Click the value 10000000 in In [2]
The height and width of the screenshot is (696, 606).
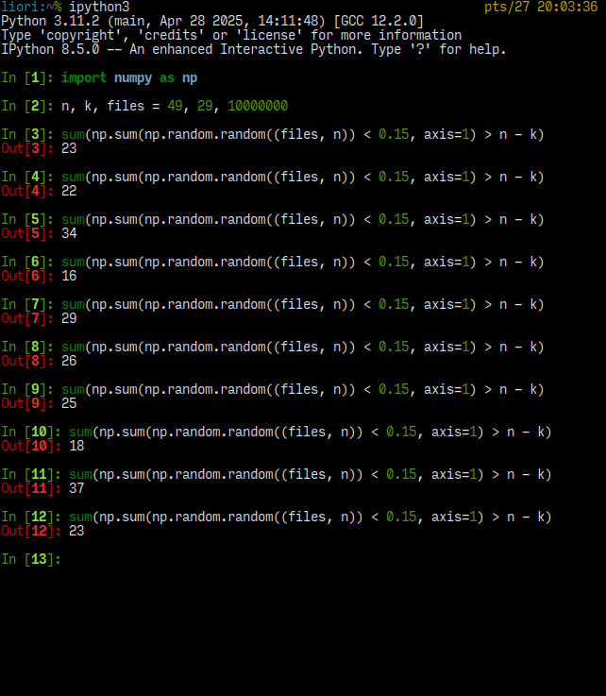point(258,106)
